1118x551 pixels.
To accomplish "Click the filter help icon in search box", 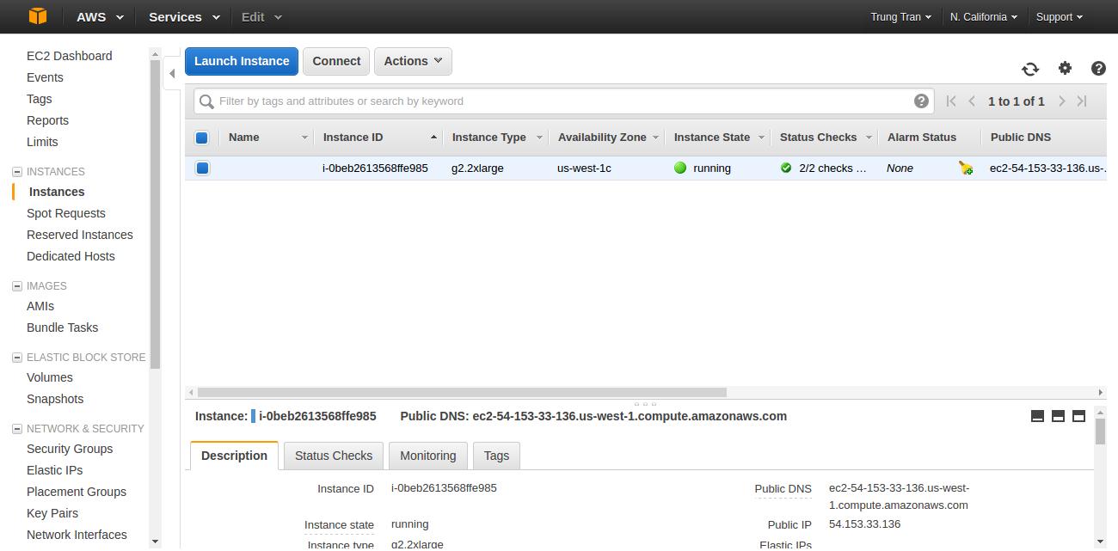I will coord(921,101).
